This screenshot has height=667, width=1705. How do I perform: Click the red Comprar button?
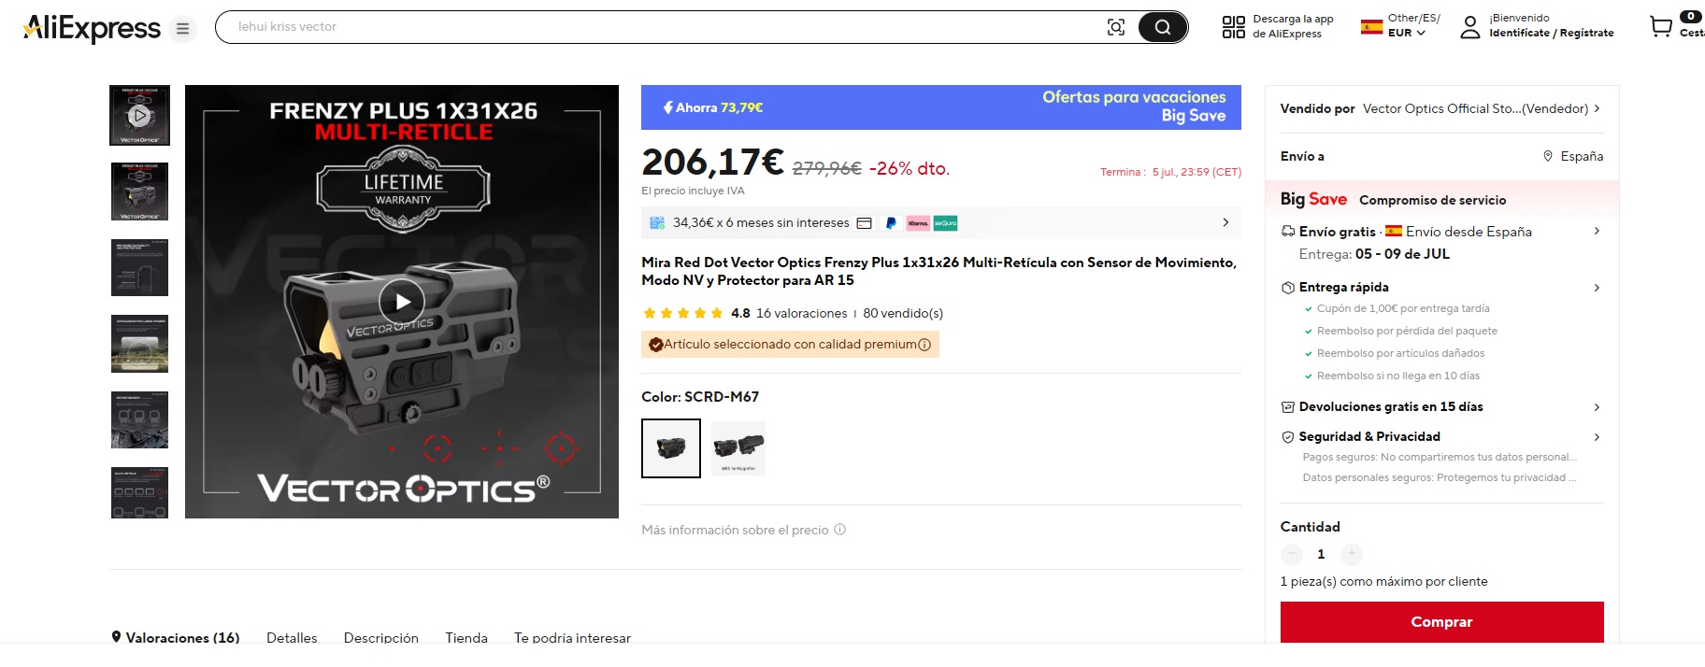(1441, 622)
